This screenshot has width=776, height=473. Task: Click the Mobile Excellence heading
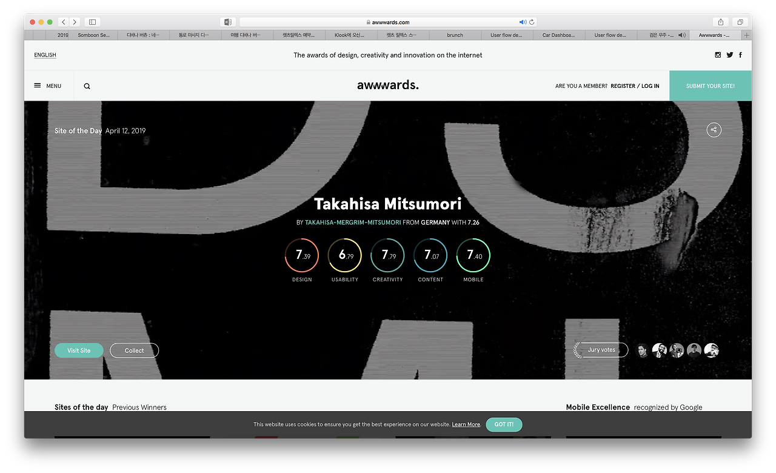coord(598,408)
